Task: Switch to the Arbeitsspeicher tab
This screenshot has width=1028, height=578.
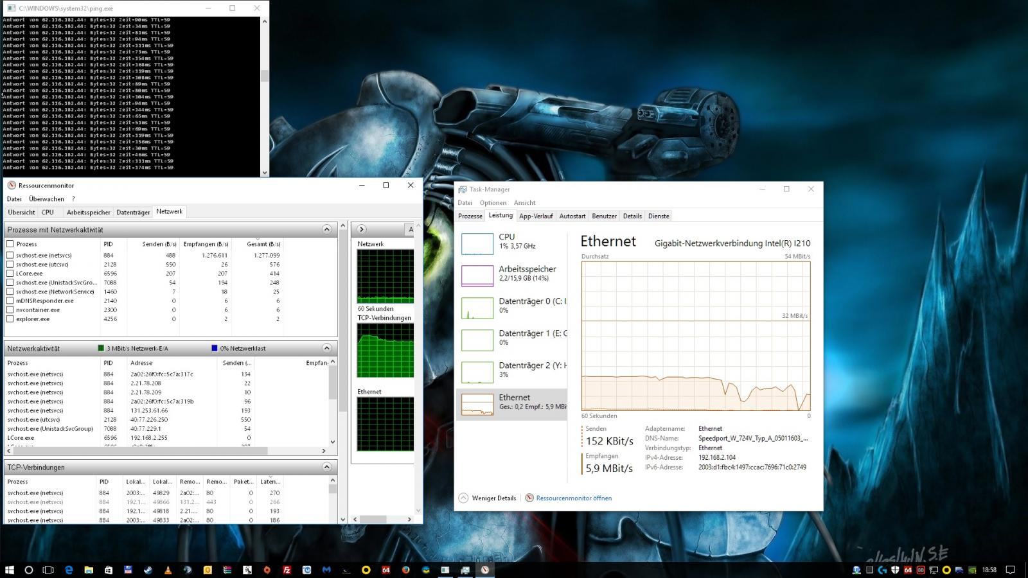Action: 89,212
